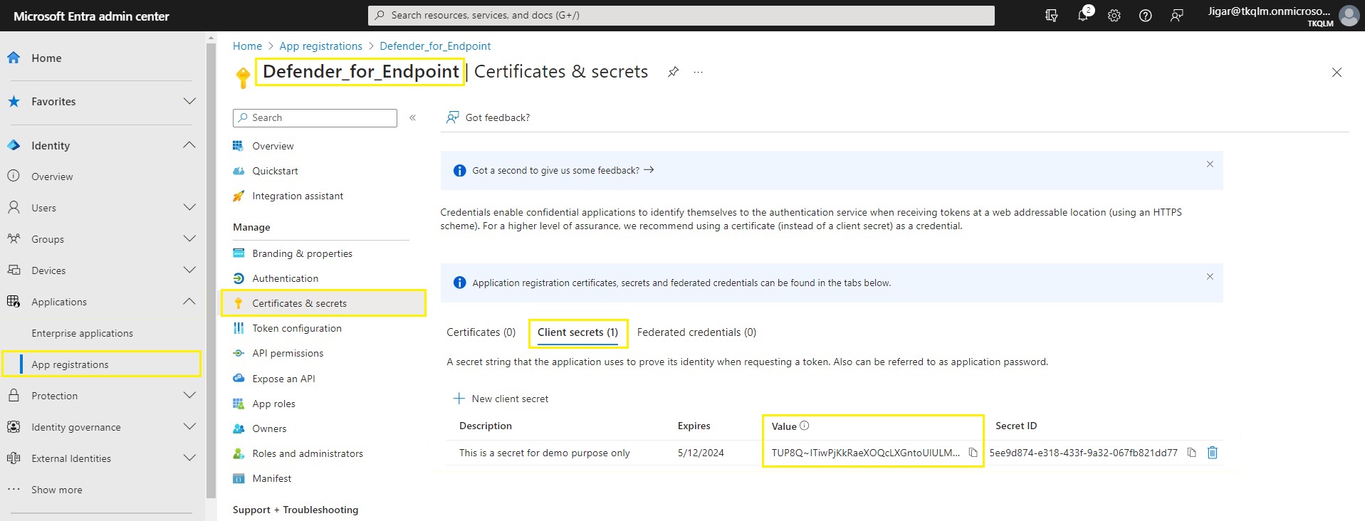Click the API permissions icon
Image resolution: width=1365 pixels, height=521 pixels.
239,353
